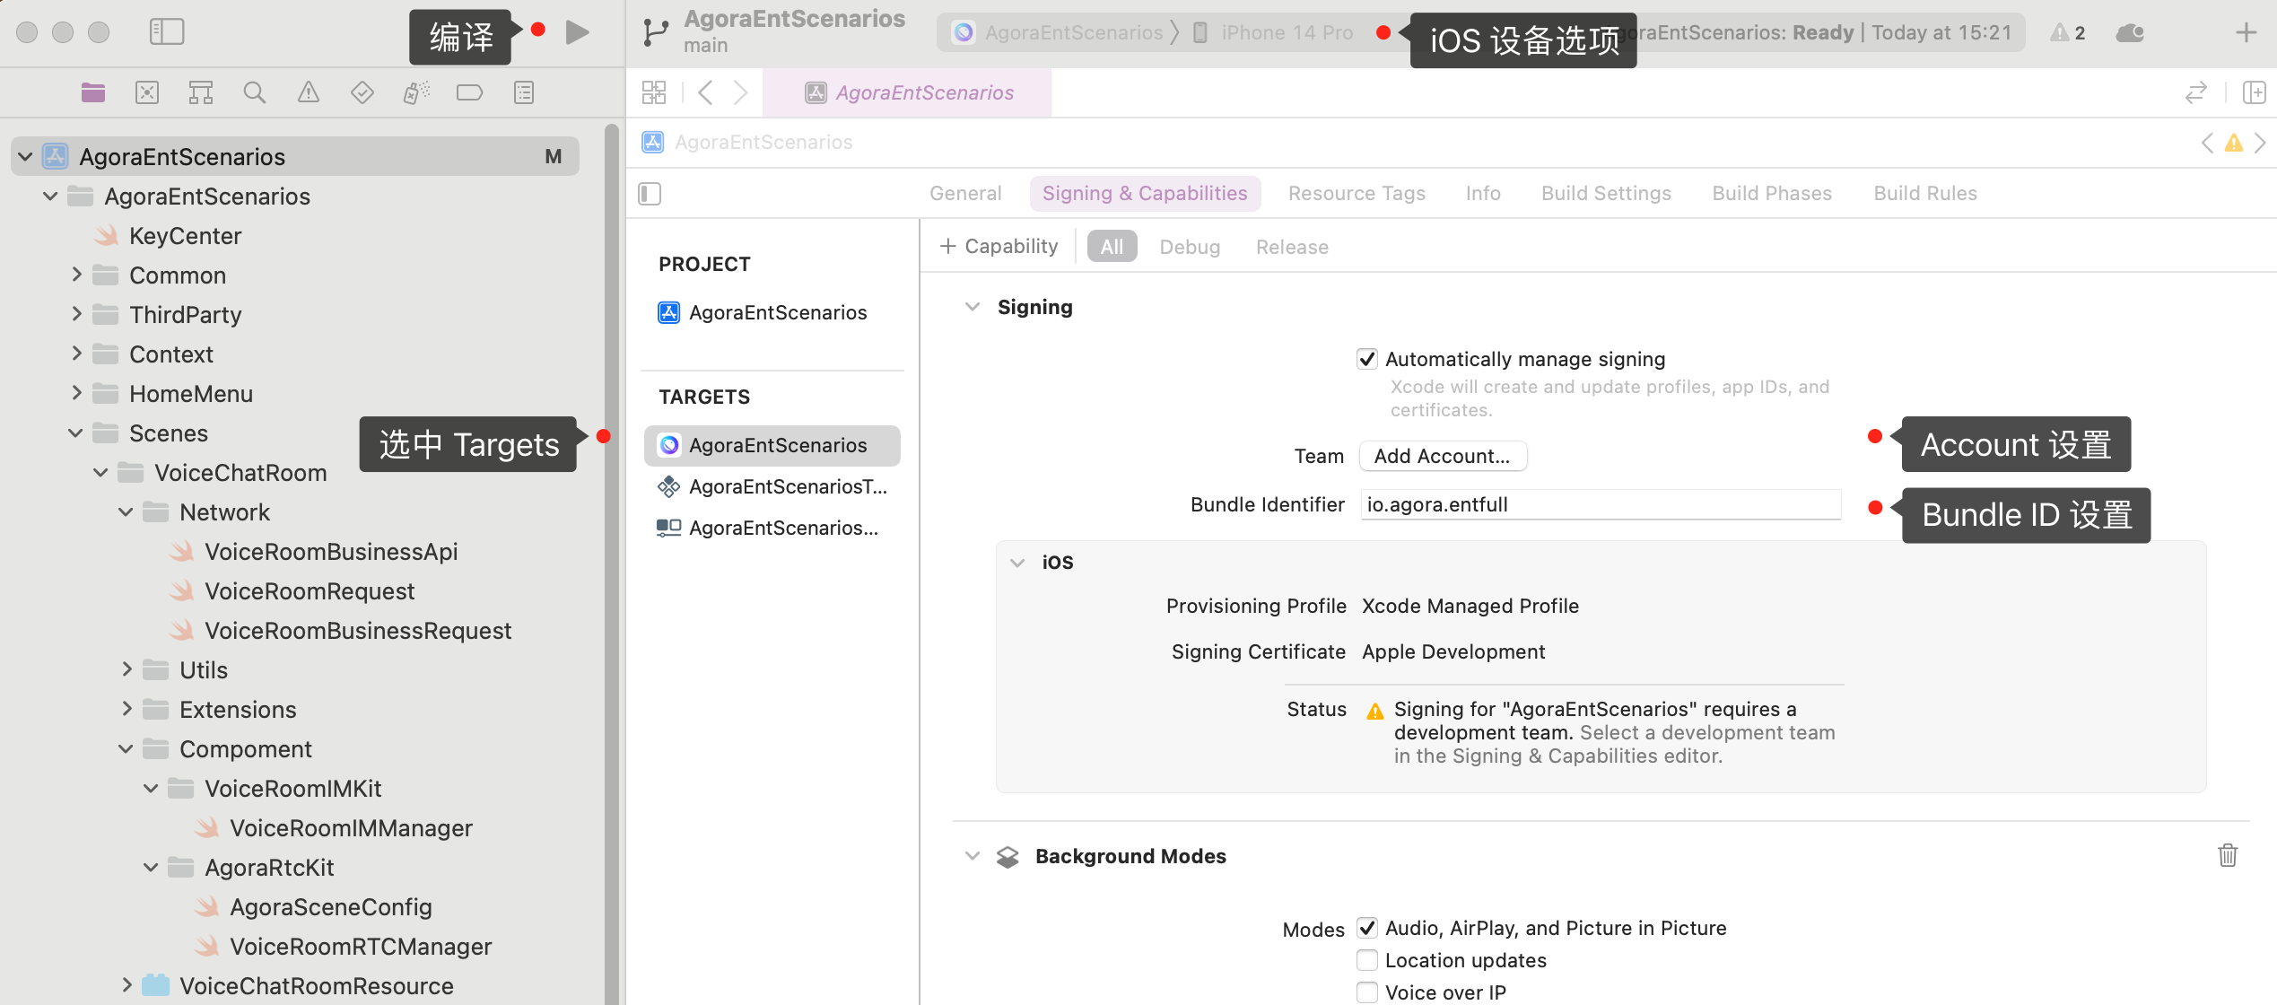Toggle Automatically manage signing checkbox
The width and height of the screenshot is (2277, 1005).
pos(1367,359)
